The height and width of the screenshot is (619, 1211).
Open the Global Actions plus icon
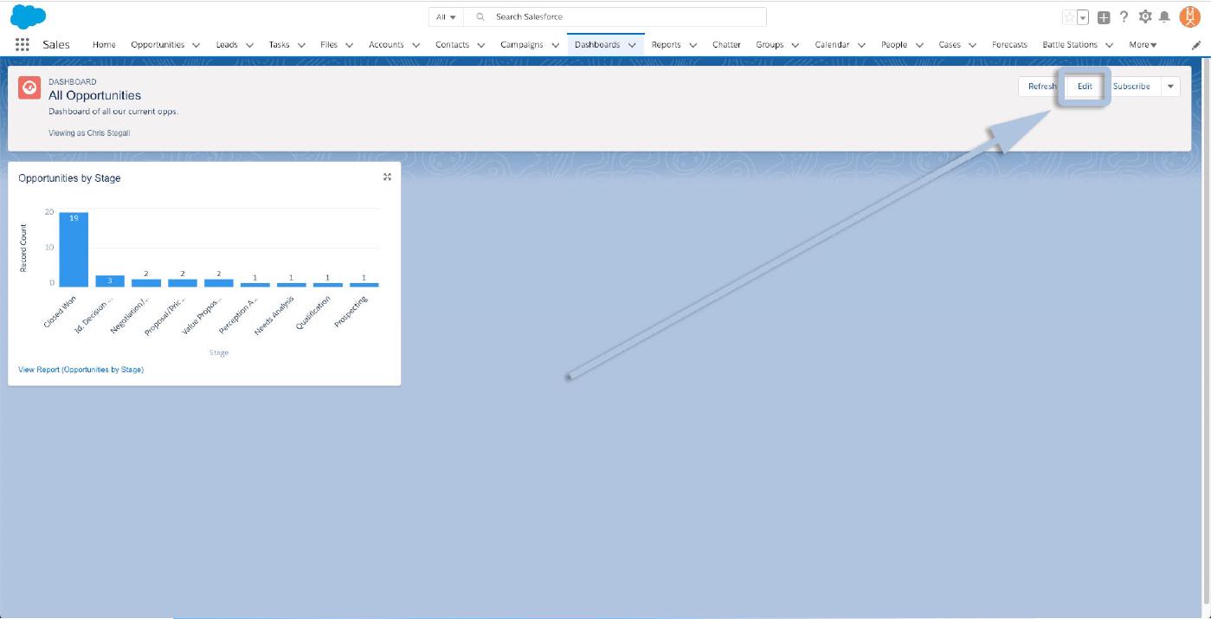(1104, 17)
